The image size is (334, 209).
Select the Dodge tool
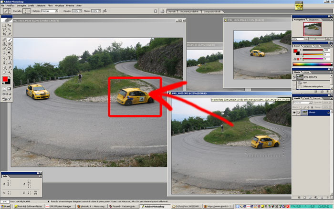[x=9, y=53]
